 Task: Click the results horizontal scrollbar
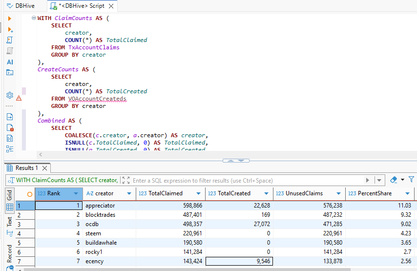(x=187, y=270)
